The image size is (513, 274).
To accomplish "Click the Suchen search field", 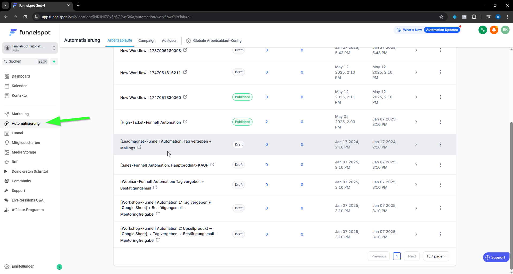I will [26, 62].
